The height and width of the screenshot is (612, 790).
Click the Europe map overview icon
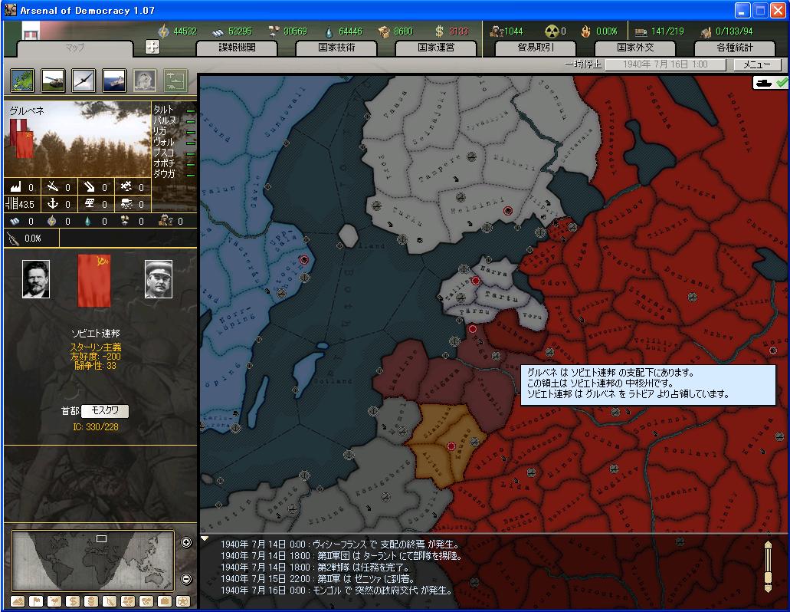click(21, 80)
